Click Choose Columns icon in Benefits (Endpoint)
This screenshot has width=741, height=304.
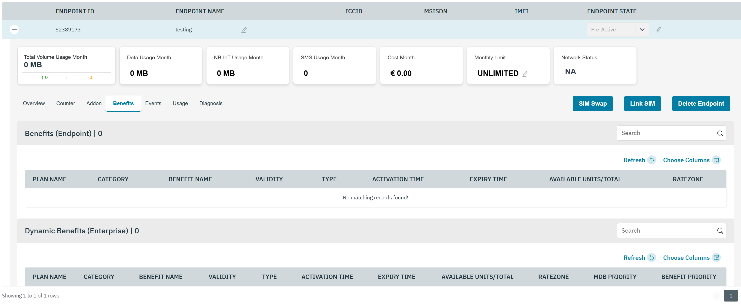click(x=716, y=160)
